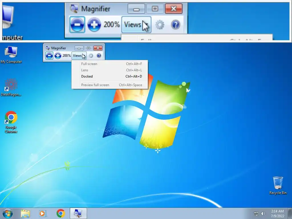Screen dimensions: 292x219
Task: Select Google Chrome desktop shortcut
Action: pos(11,122)
